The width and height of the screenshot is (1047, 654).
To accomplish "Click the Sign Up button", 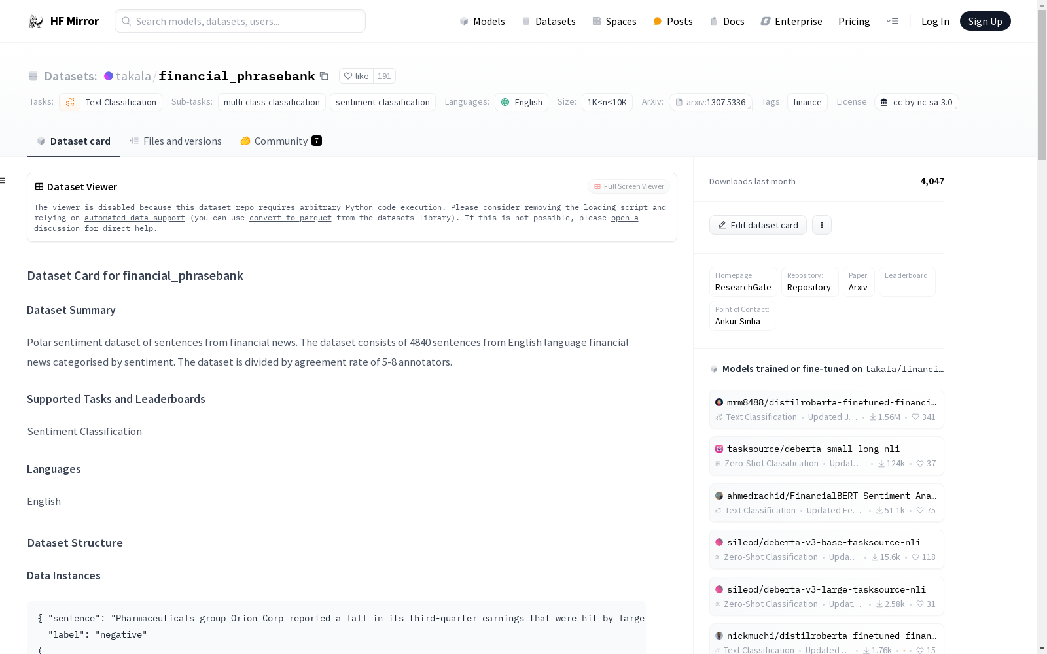I will tap(985, 22).
